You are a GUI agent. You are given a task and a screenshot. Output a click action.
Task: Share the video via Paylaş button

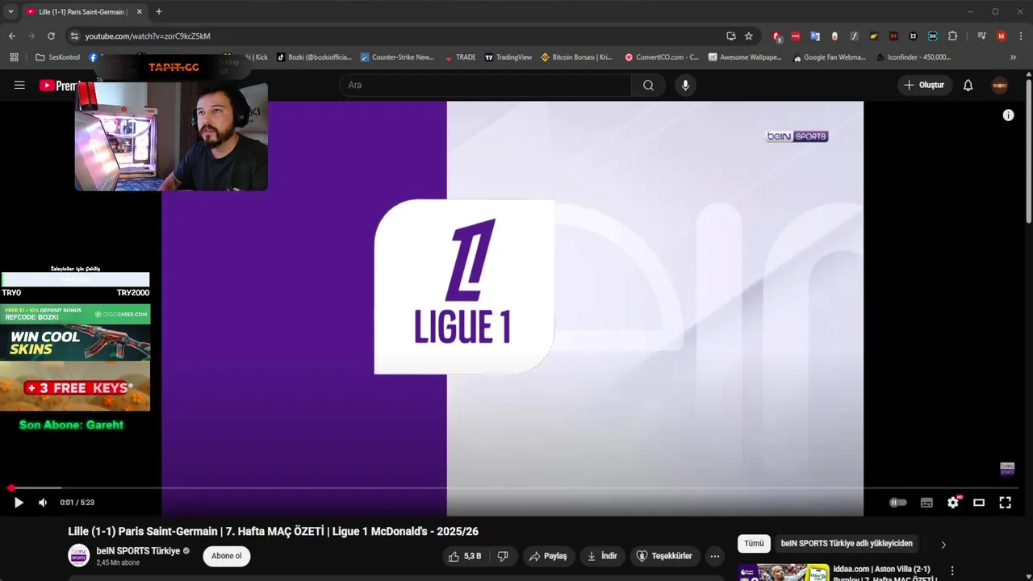(x=548, y=556)
